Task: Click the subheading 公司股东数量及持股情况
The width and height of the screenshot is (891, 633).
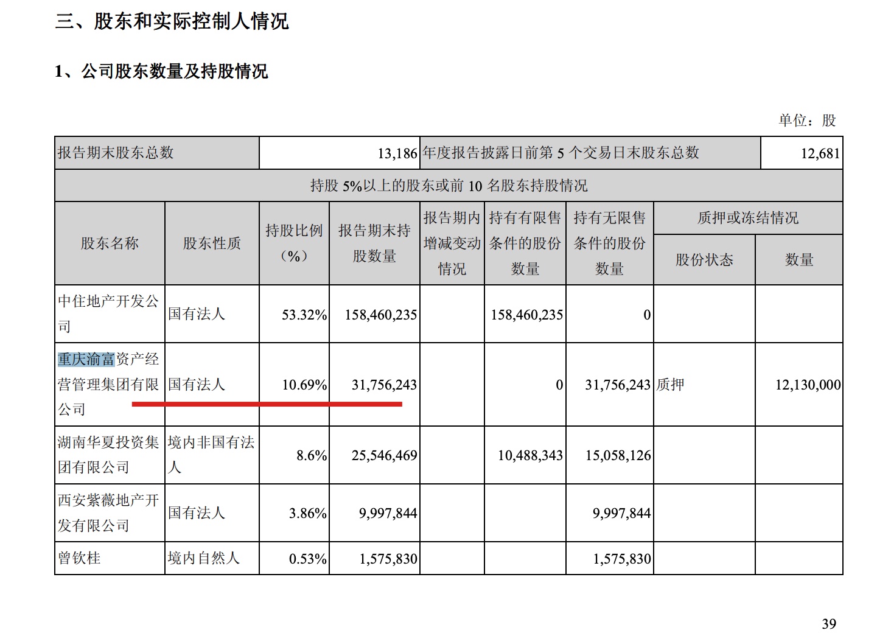Action: 175,71
